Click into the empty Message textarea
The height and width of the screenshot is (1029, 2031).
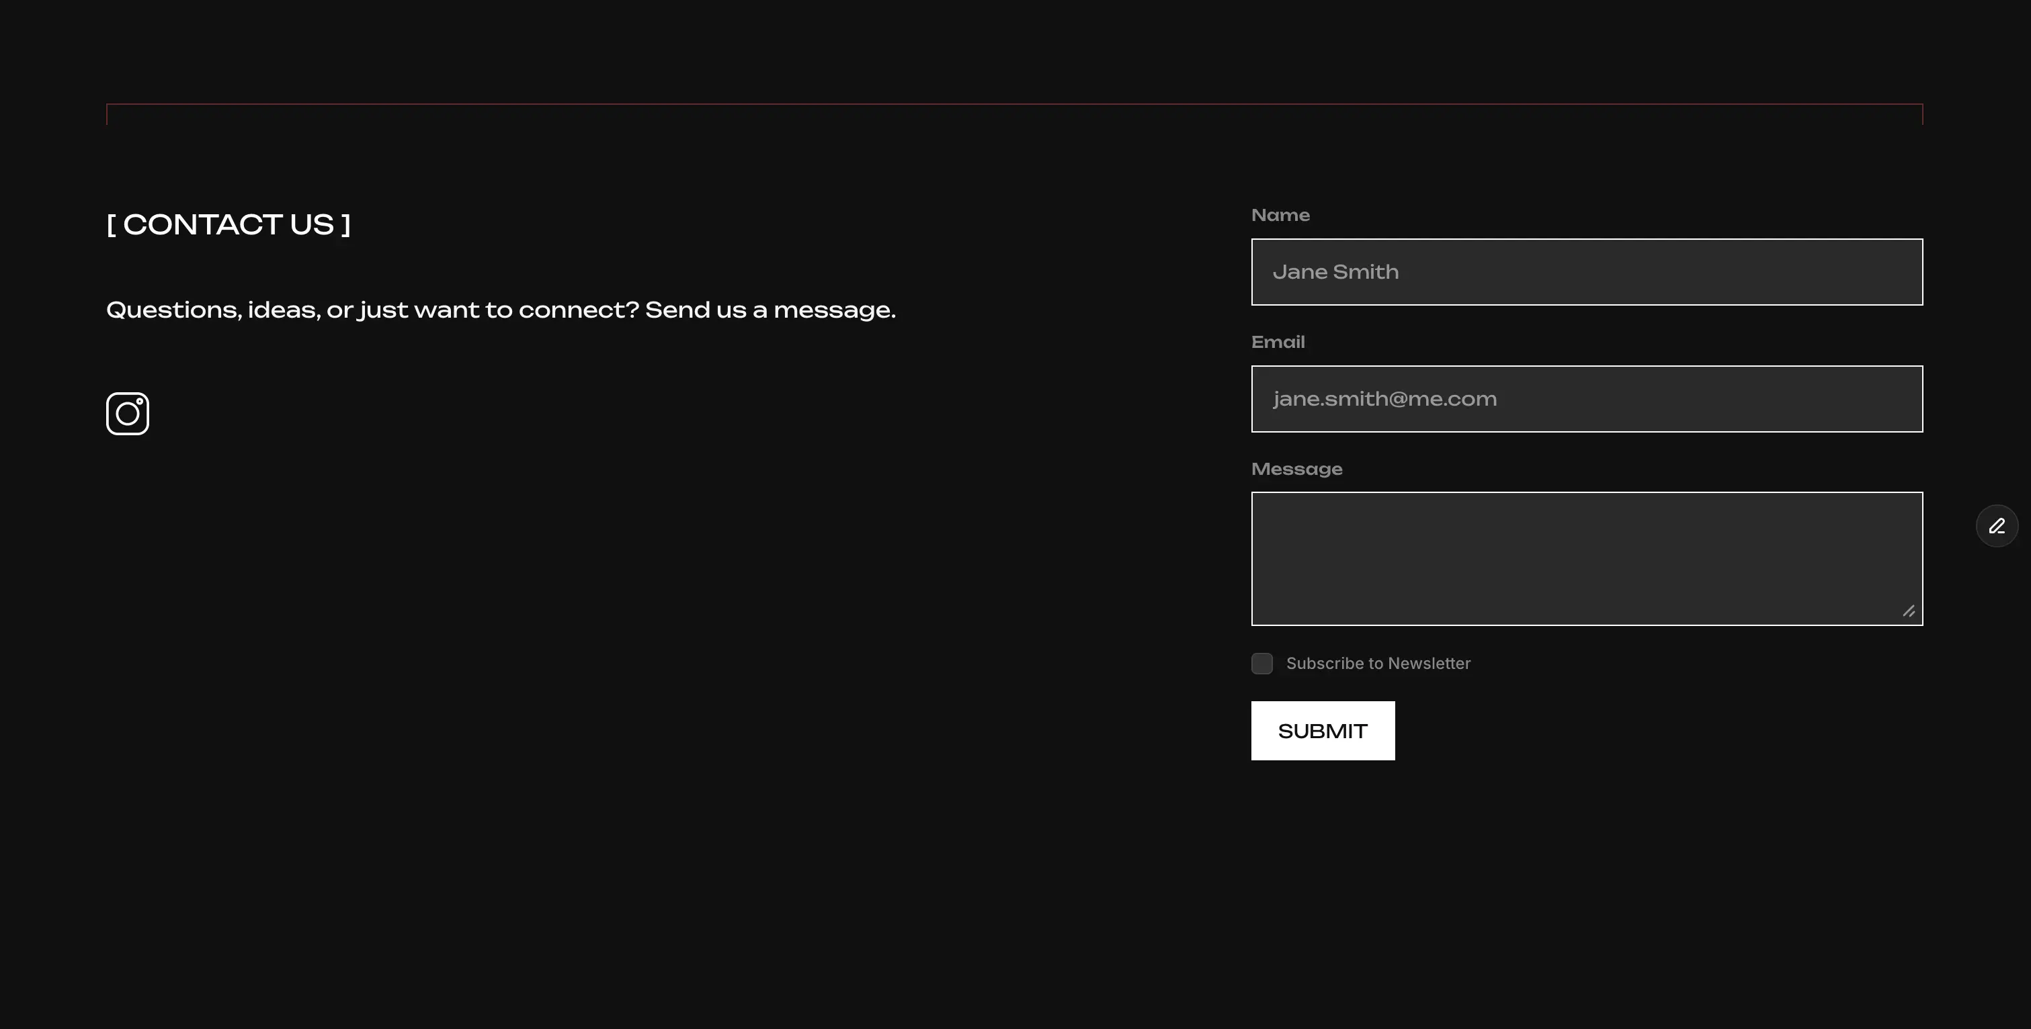point(1586,558)
